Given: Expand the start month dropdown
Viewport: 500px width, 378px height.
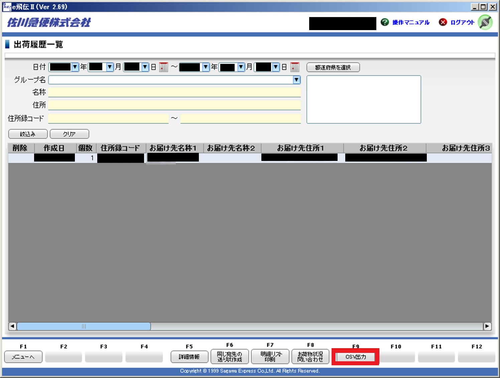Looking at the screenshot, I should [x=110, y=67].
